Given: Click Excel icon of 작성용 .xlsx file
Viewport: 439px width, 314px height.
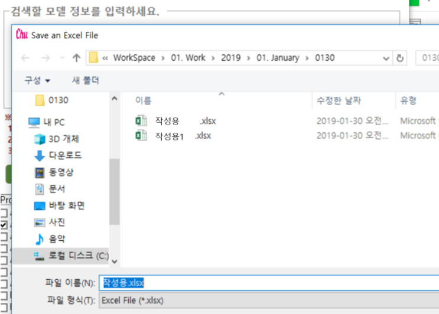Looking at the screenshot, I should point(141,121).
